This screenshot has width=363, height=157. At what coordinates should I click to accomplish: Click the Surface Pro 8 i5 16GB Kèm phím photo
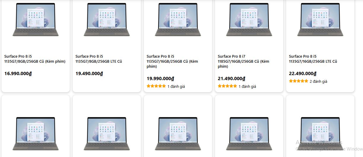[178, 20]
